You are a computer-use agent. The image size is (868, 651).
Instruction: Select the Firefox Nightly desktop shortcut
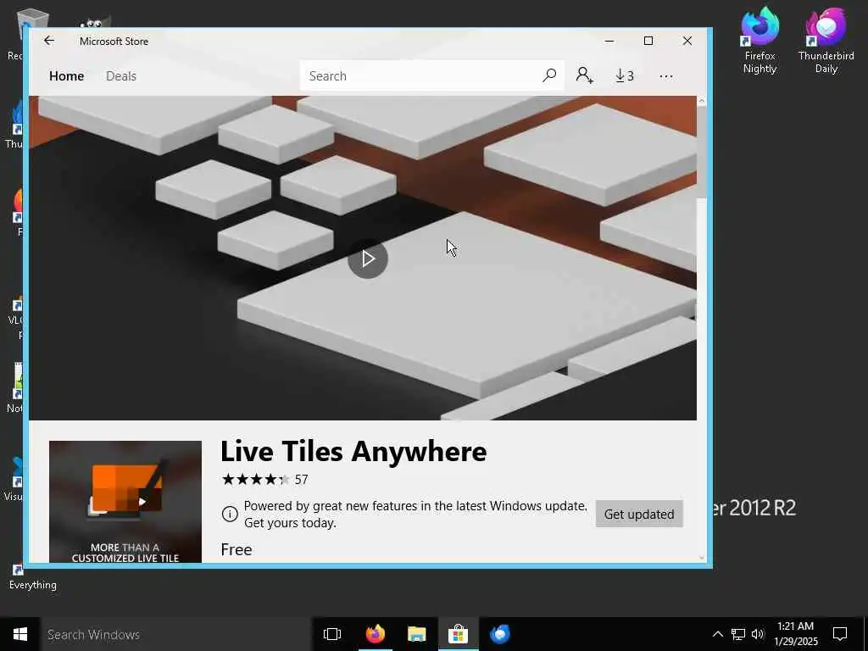click(759, 40)
